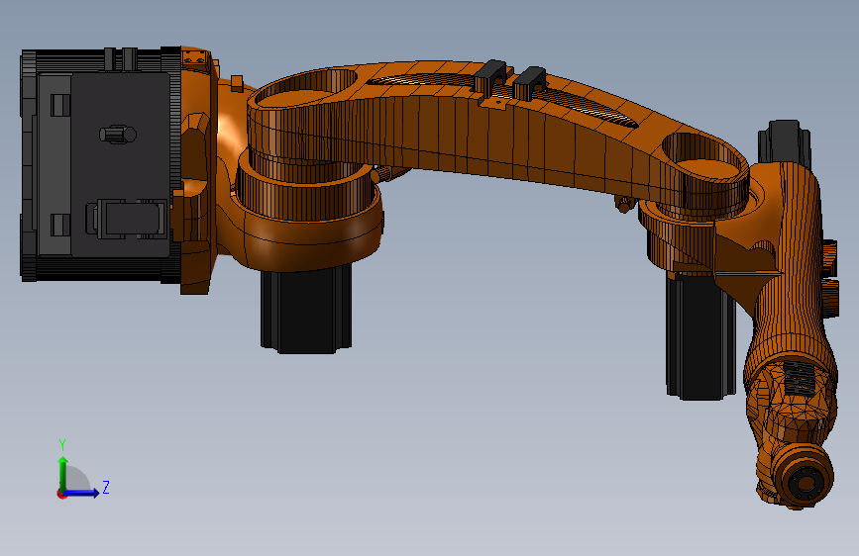Viewport: 859px width, 556px height.
Task: Click the red X axis origin dot
Action: (x=61, y=494)
